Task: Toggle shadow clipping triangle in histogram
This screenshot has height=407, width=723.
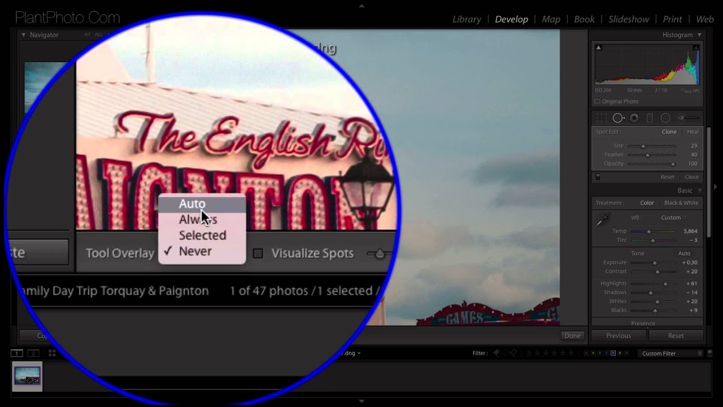Action: 598,47
